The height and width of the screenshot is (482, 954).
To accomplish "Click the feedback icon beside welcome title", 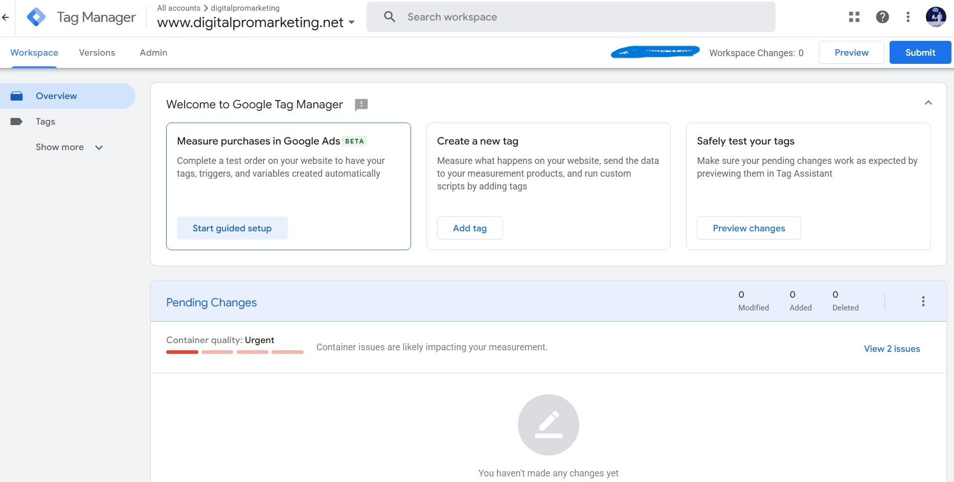I will click(x=361, y=105).
